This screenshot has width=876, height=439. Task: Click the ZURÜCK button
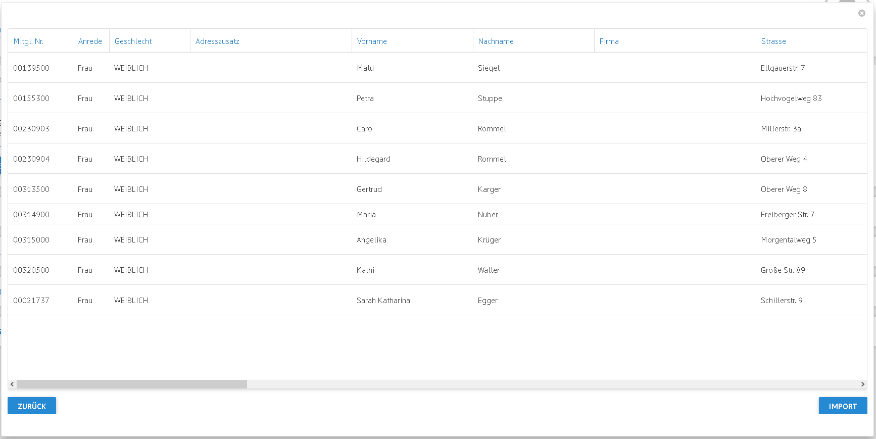click(32, 406)
